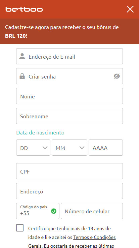Close the registration form with X

click(130, 9)
